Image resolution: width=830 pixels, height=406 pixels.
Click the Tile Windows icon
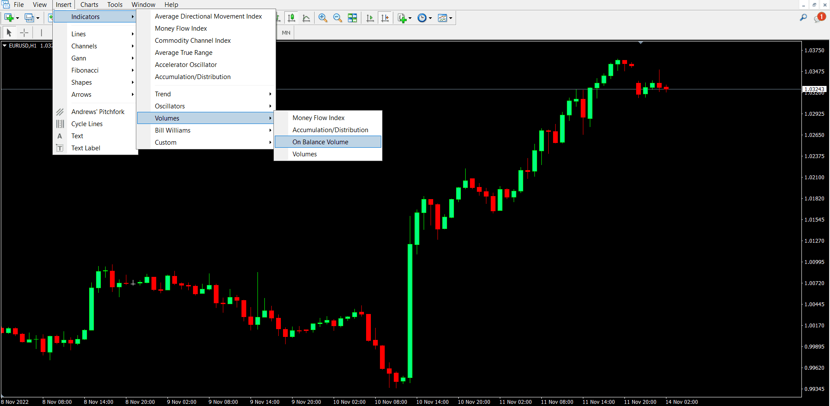tap(353, 18)
